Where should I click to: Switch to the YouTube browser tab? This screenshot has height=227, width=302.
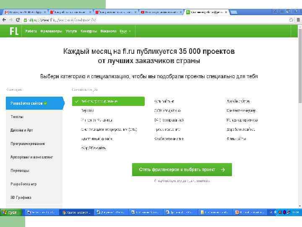tap(161, 12)
